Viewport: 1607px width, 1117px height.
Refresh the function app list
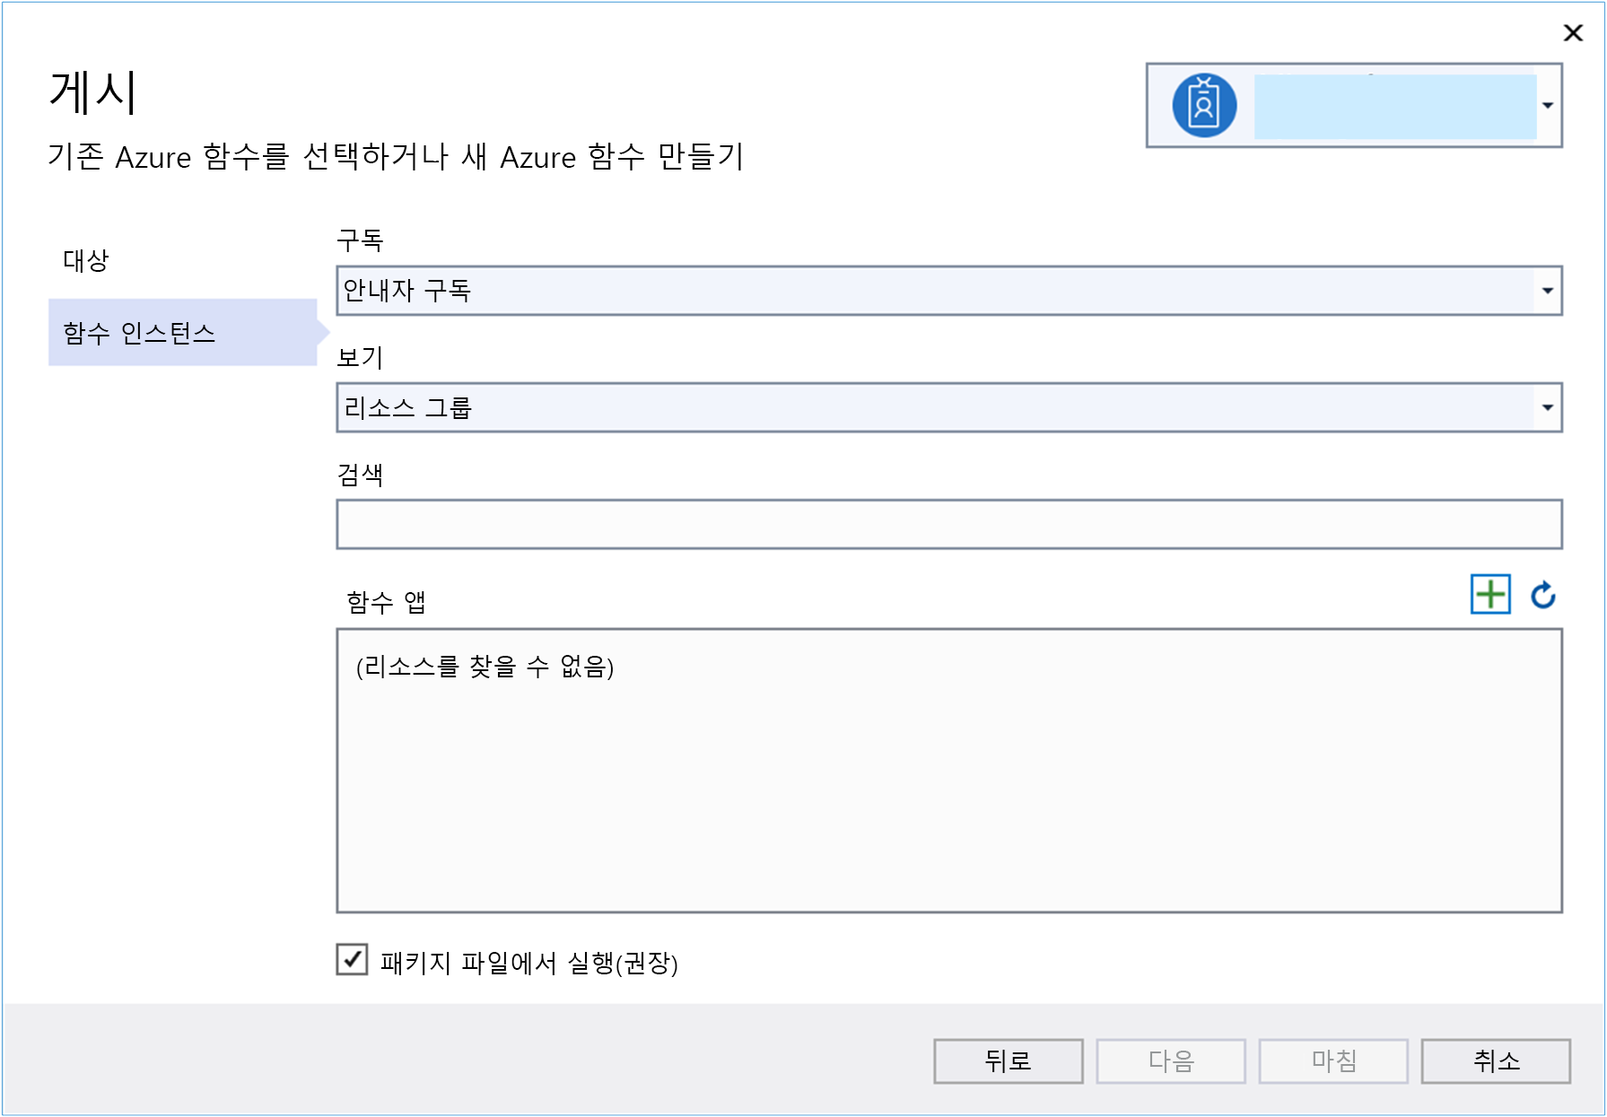pos(1543,594)
